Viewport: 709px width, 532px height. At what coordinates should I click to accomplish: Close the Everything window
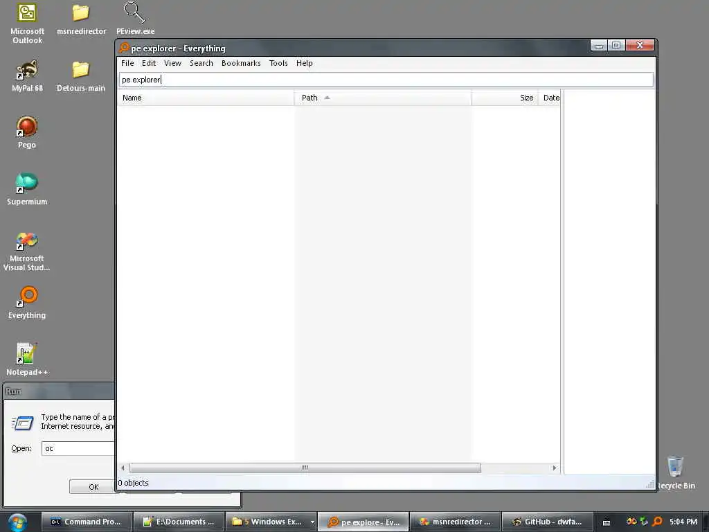coord(640,45)
